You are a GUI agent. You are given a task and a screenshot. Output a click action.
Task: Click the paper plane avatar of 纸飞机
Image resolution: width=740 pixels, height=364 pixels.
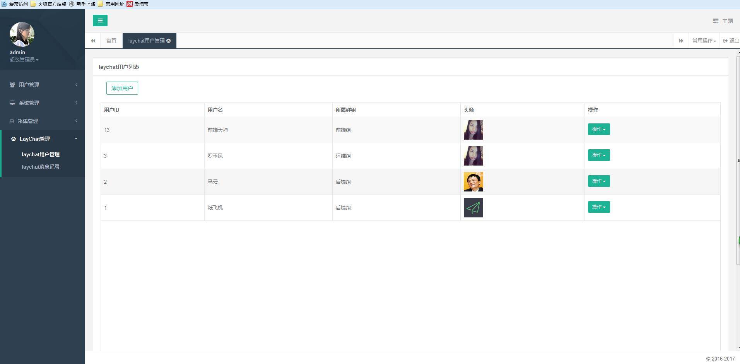pyautogui.click(x=473, y=208)
